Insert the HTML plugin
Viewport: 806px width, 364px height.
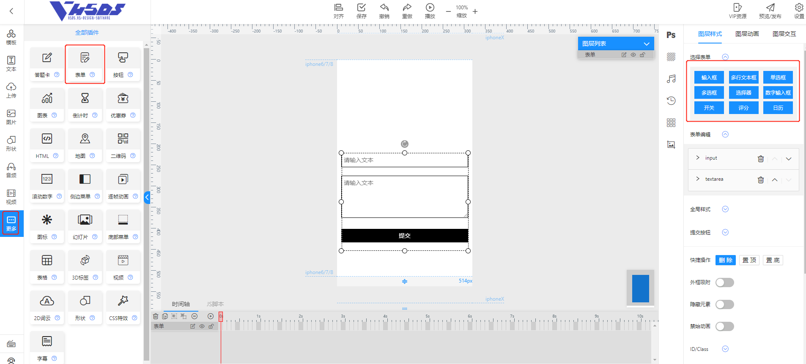pos(47,146)
